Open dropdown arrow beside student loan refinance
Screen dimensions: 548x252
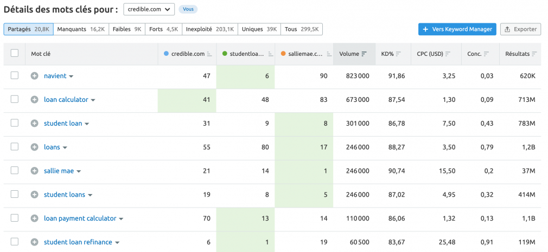117,243
